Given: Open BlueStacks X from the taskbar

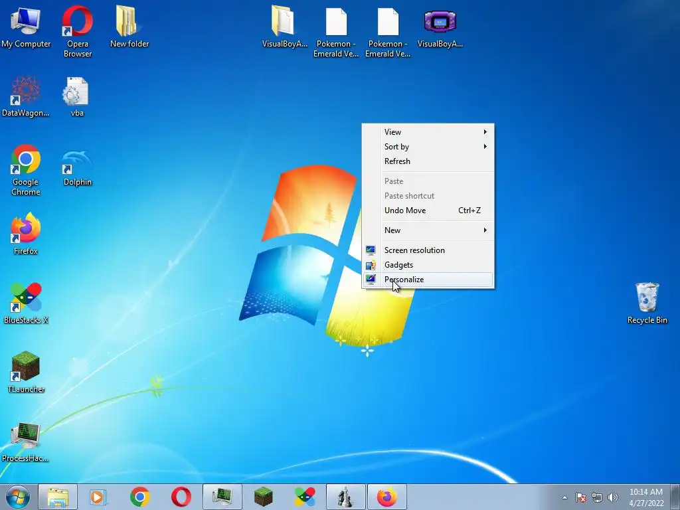Looking at the screenshot, I should pyautogui.click(x=304, y=497).
